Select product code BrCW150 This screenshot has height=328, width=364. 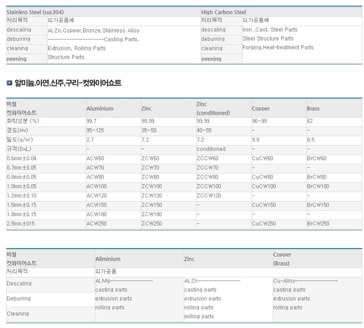click(x=318, y=205)
